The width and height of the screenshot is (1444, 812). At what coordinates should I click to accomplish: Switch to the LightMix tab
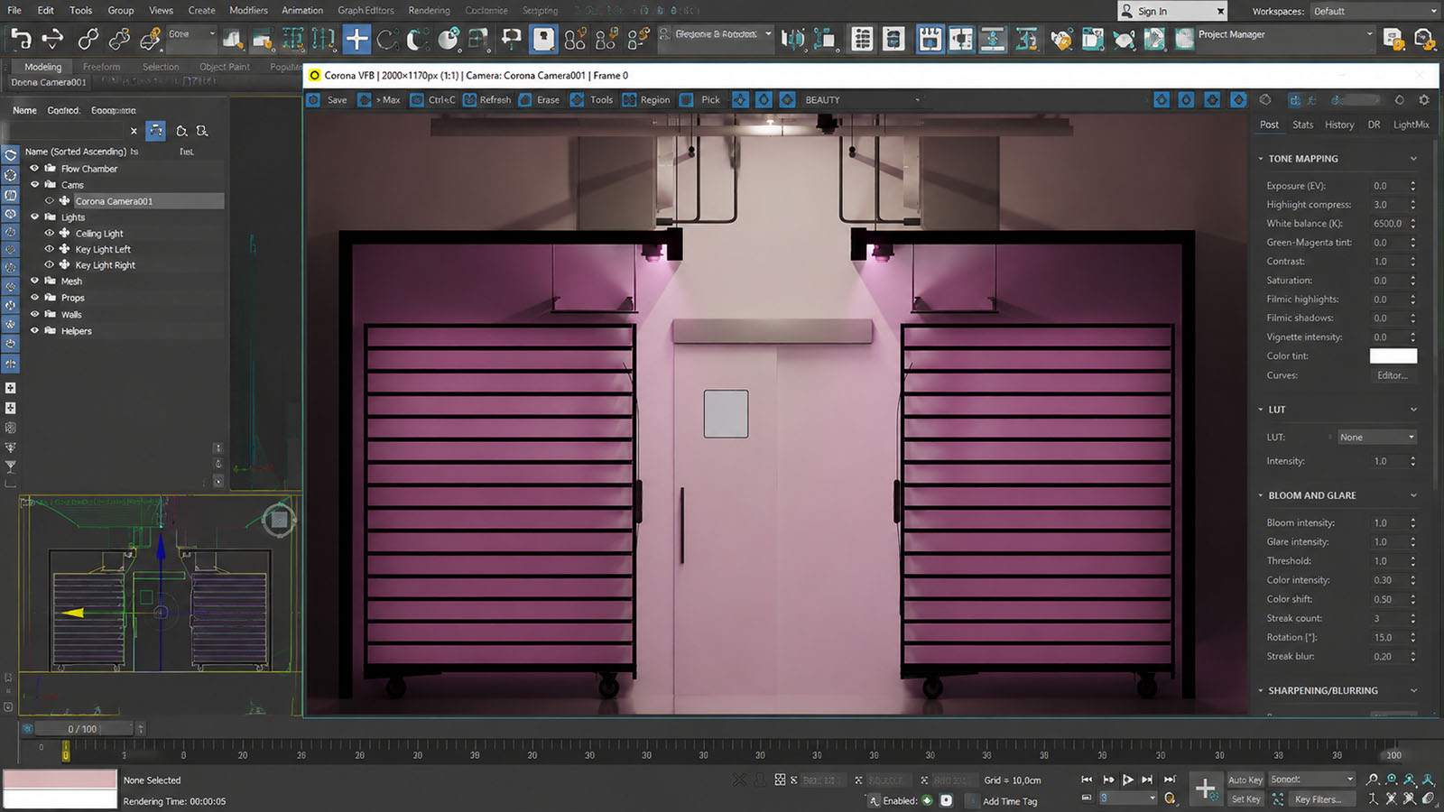(x=1411, y=125)
